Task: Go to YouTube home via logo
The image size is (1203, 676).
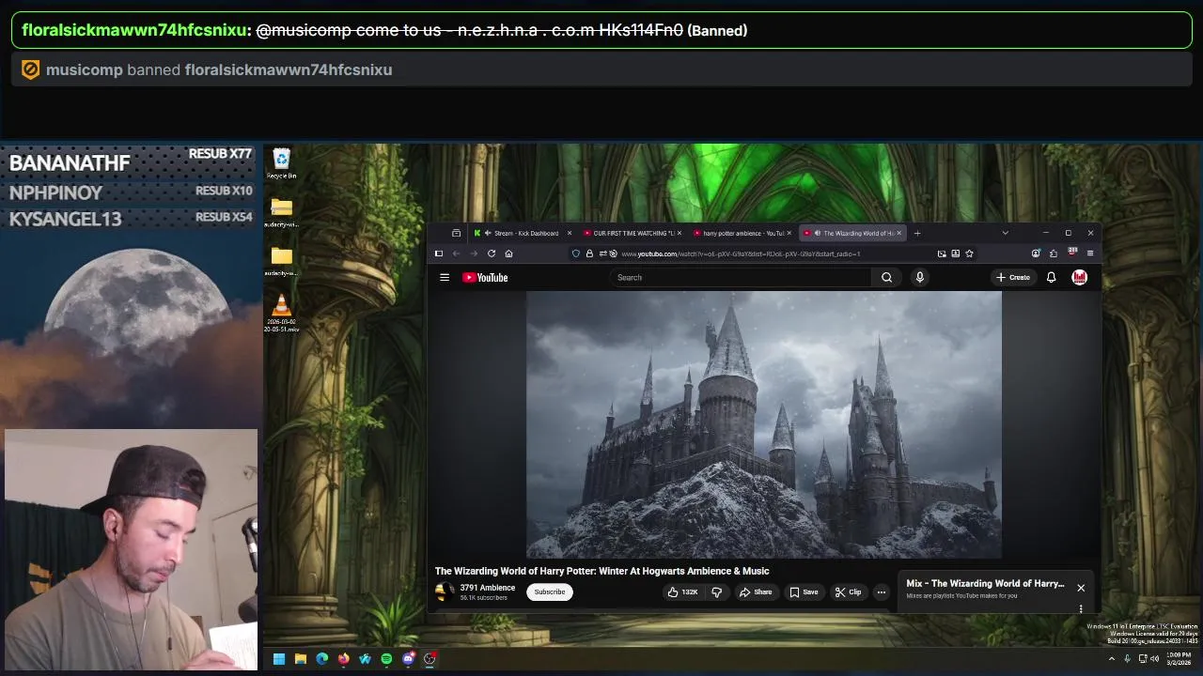Action: 485,277
